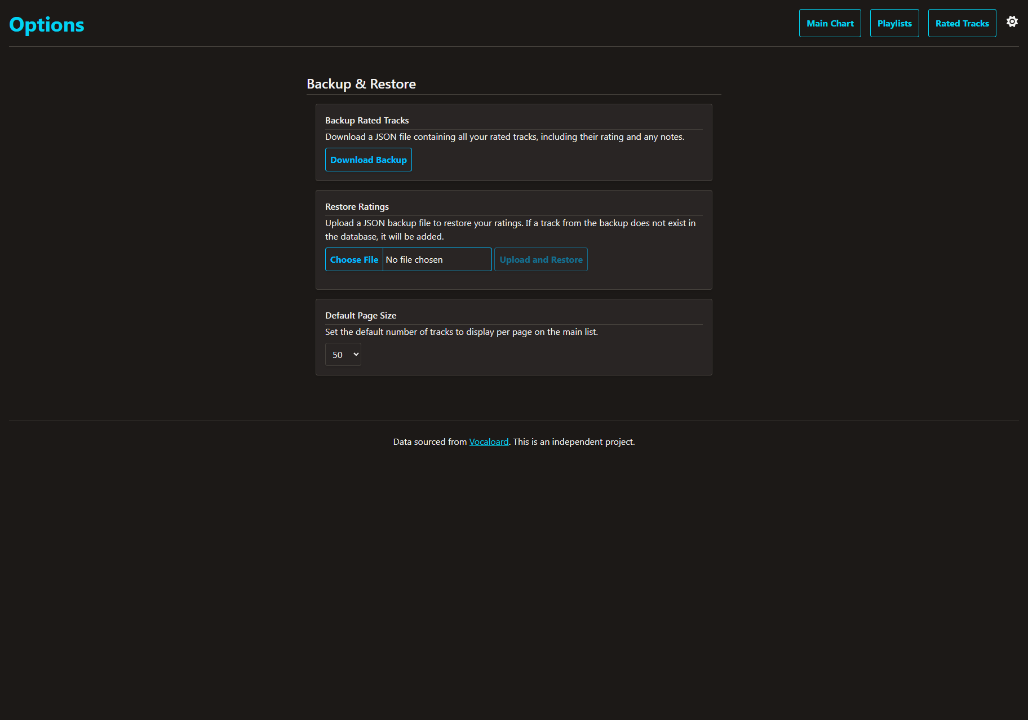This screenshot has width=1028, height=720.
Task: Click the text 'Download a JSON file containing…'
Action: click(x=504, y=136)
